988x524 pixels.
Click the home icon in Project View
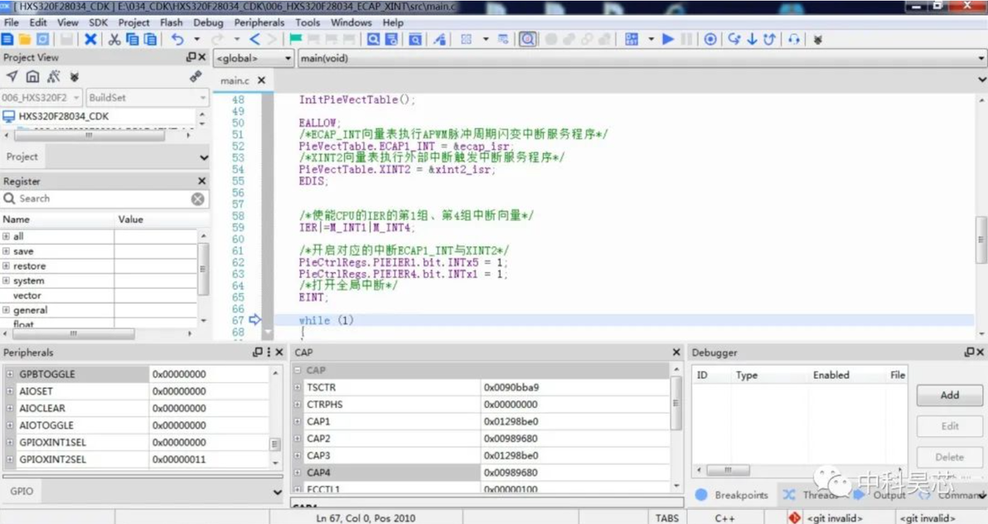(33, 76)
